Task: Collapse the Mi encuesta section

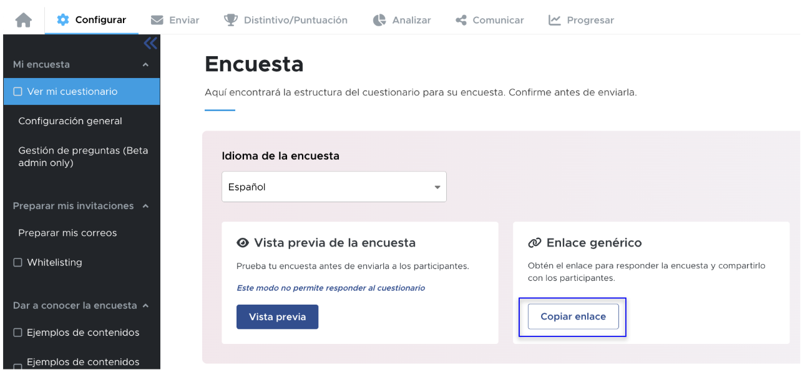Action: point(145,65)
